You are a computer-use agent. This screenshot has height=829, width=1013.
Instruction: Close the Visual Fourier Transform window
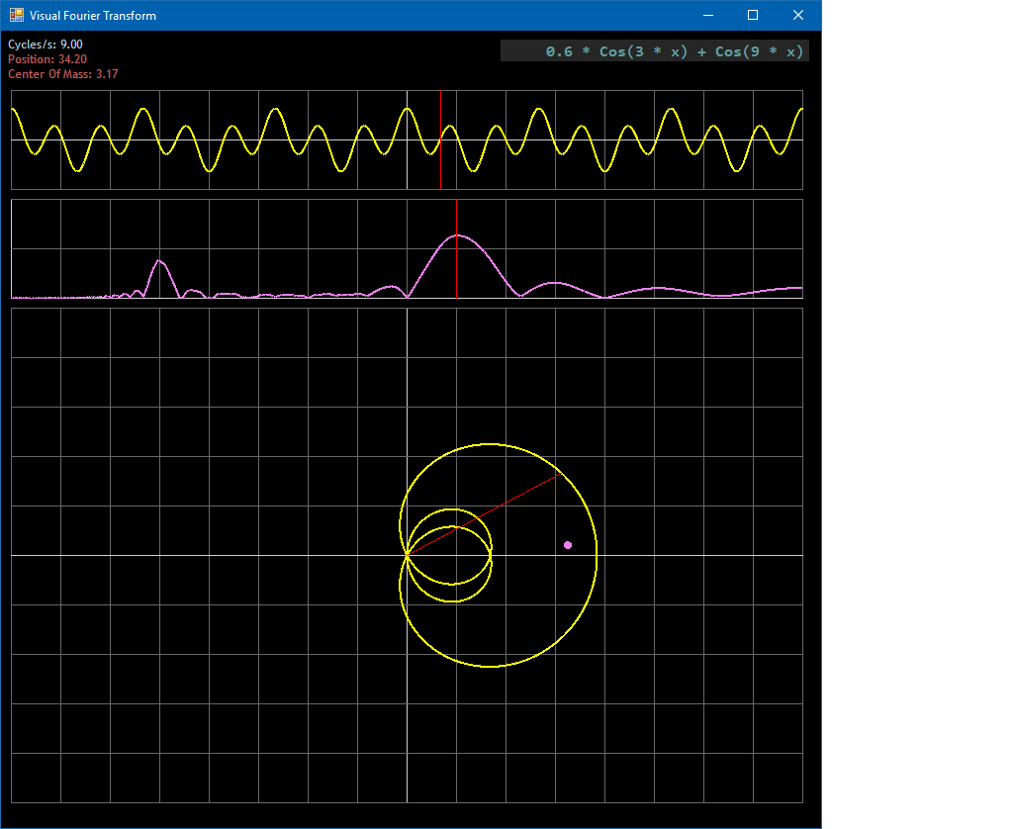pyautogui.click(x=798, y=16)
